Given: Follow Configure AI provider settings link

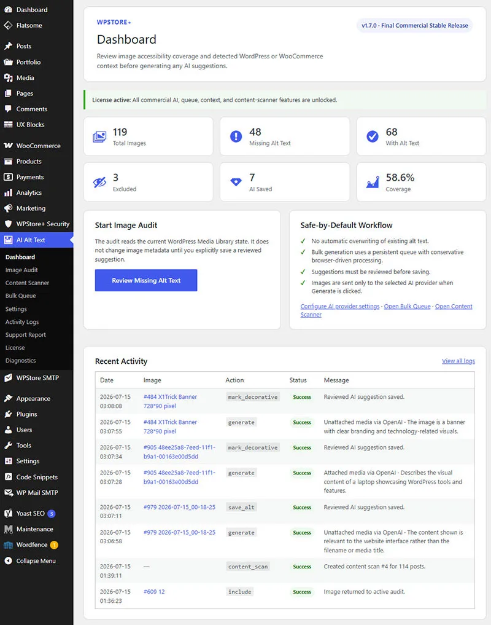Looking at the screenshot, I should tap(339, 306).
